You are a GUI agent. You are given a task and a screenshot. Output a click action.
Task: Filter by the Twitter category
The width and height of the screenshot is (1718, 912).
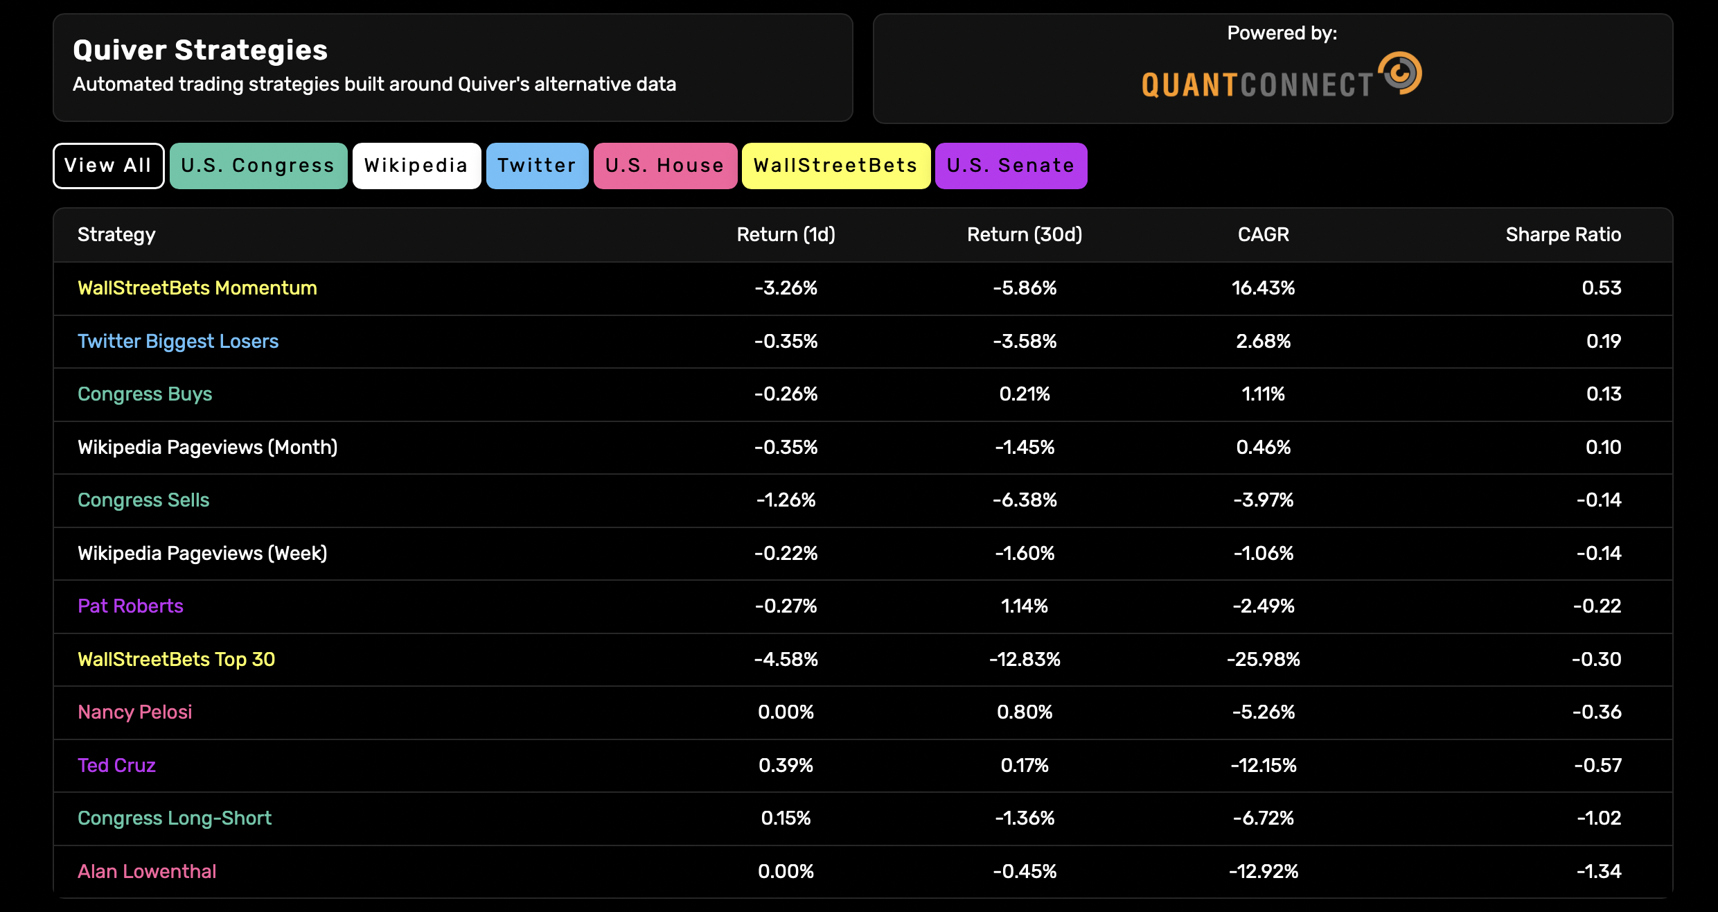point(537,166)
